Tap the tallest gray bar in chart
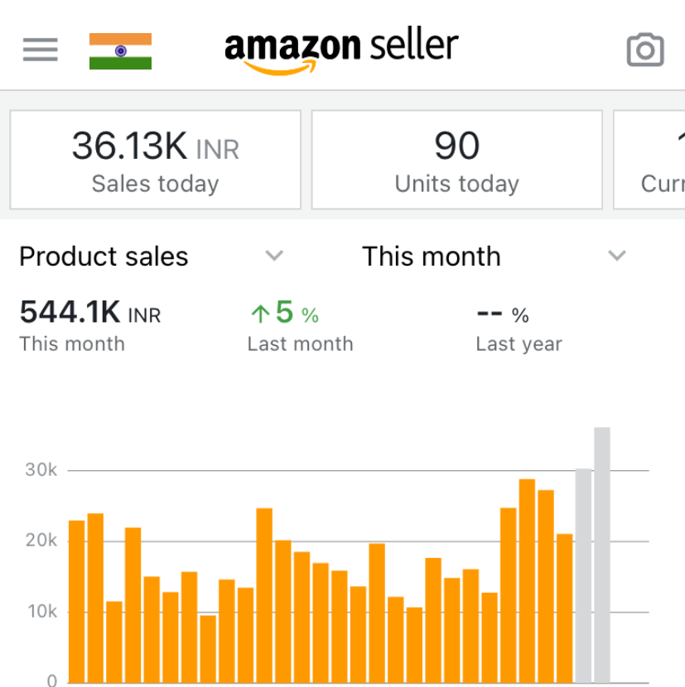 [602, 555]
